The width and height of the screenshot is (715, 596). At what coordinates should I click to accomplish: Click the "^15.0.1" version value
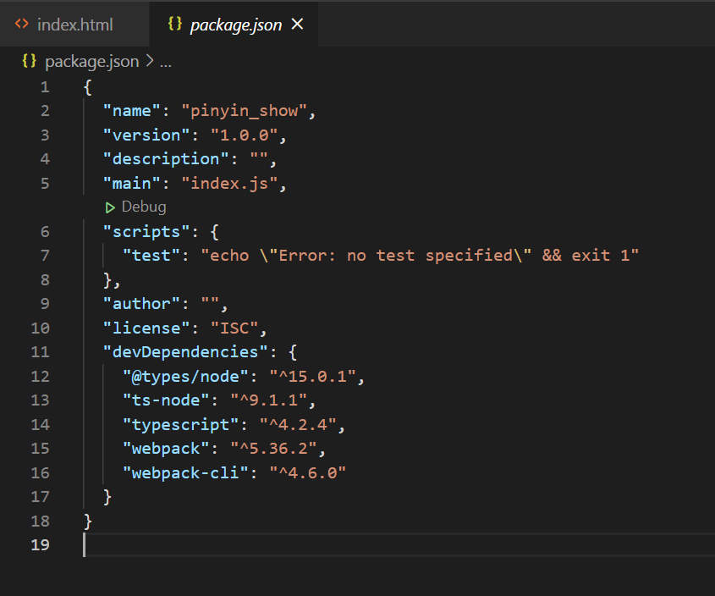coord(312,377)
